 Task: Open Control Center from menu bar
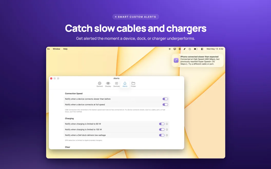click(202, 49)
